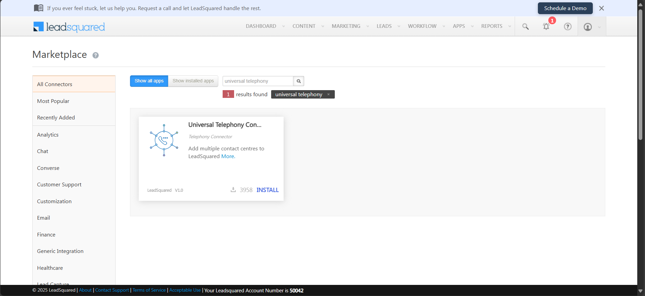Select Email category
The width and height of the screenshot is (645, 296).
coord(74,218)
